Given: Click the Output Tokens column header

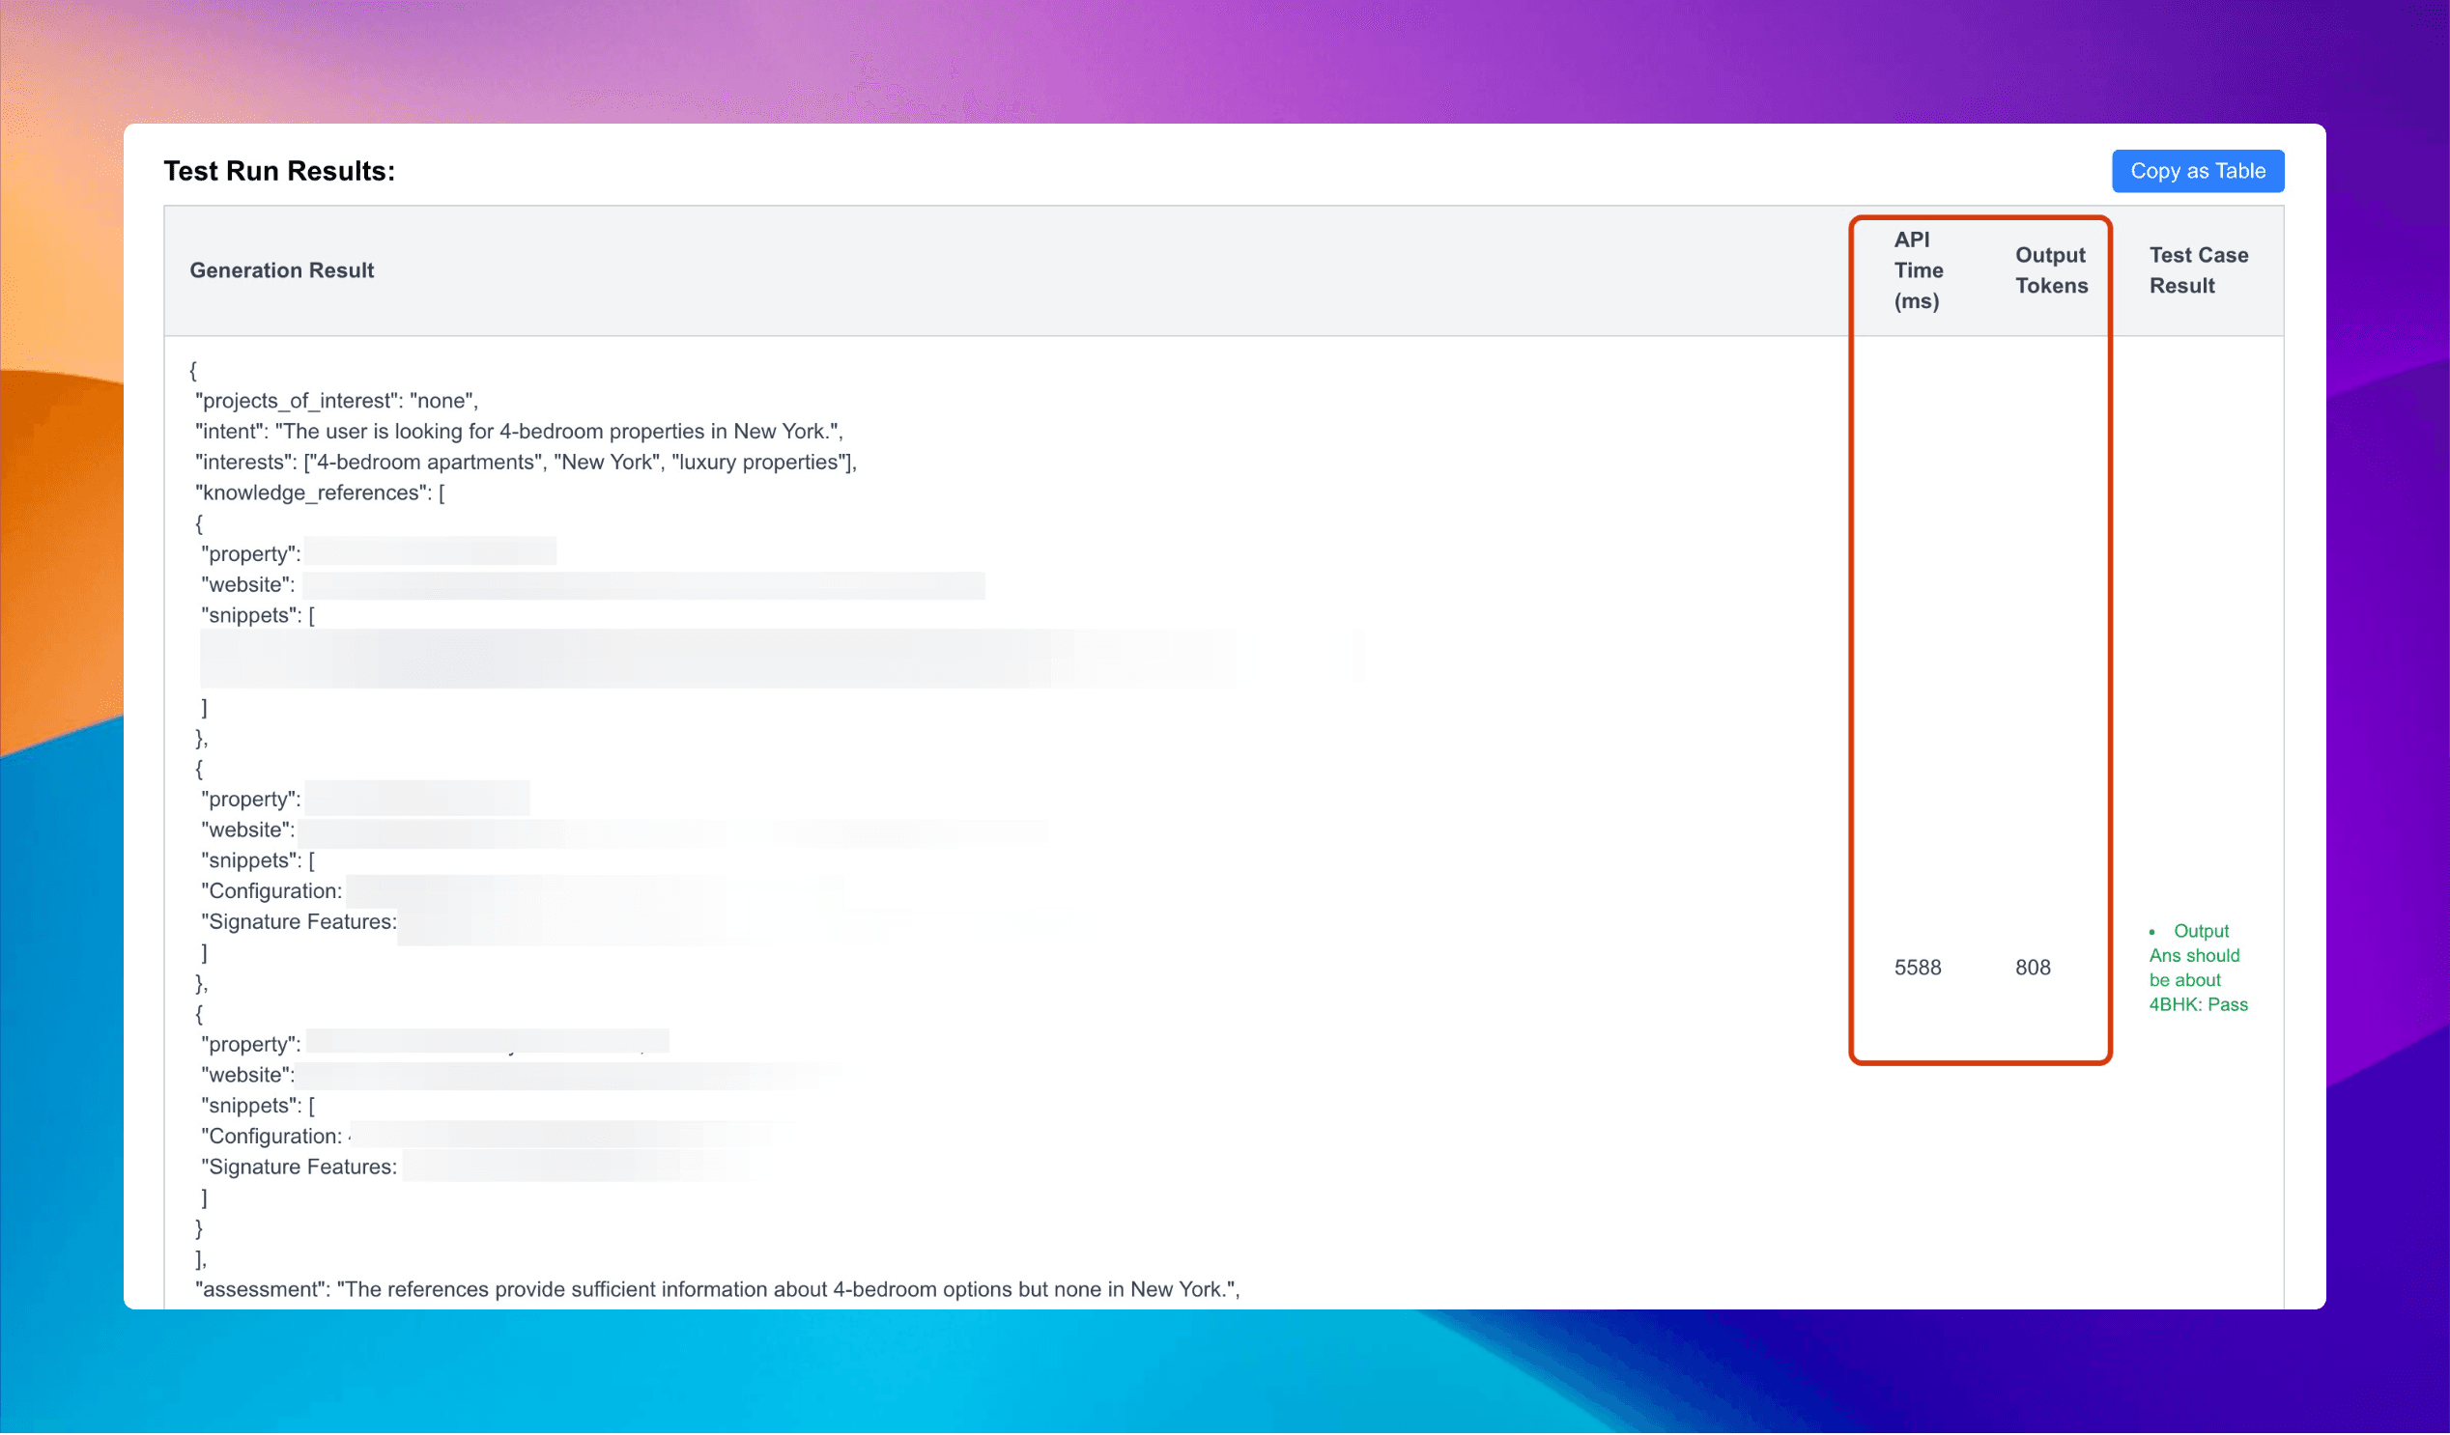Looking at the screenshot, I should (2050, 271).
